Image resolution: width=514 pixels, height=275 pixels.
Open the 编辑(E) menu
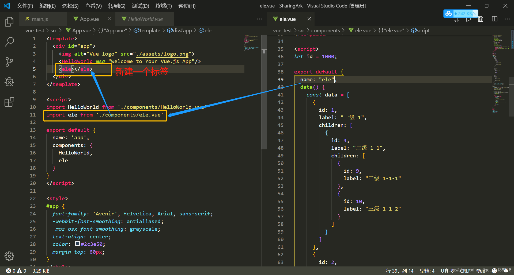point(48,6)
